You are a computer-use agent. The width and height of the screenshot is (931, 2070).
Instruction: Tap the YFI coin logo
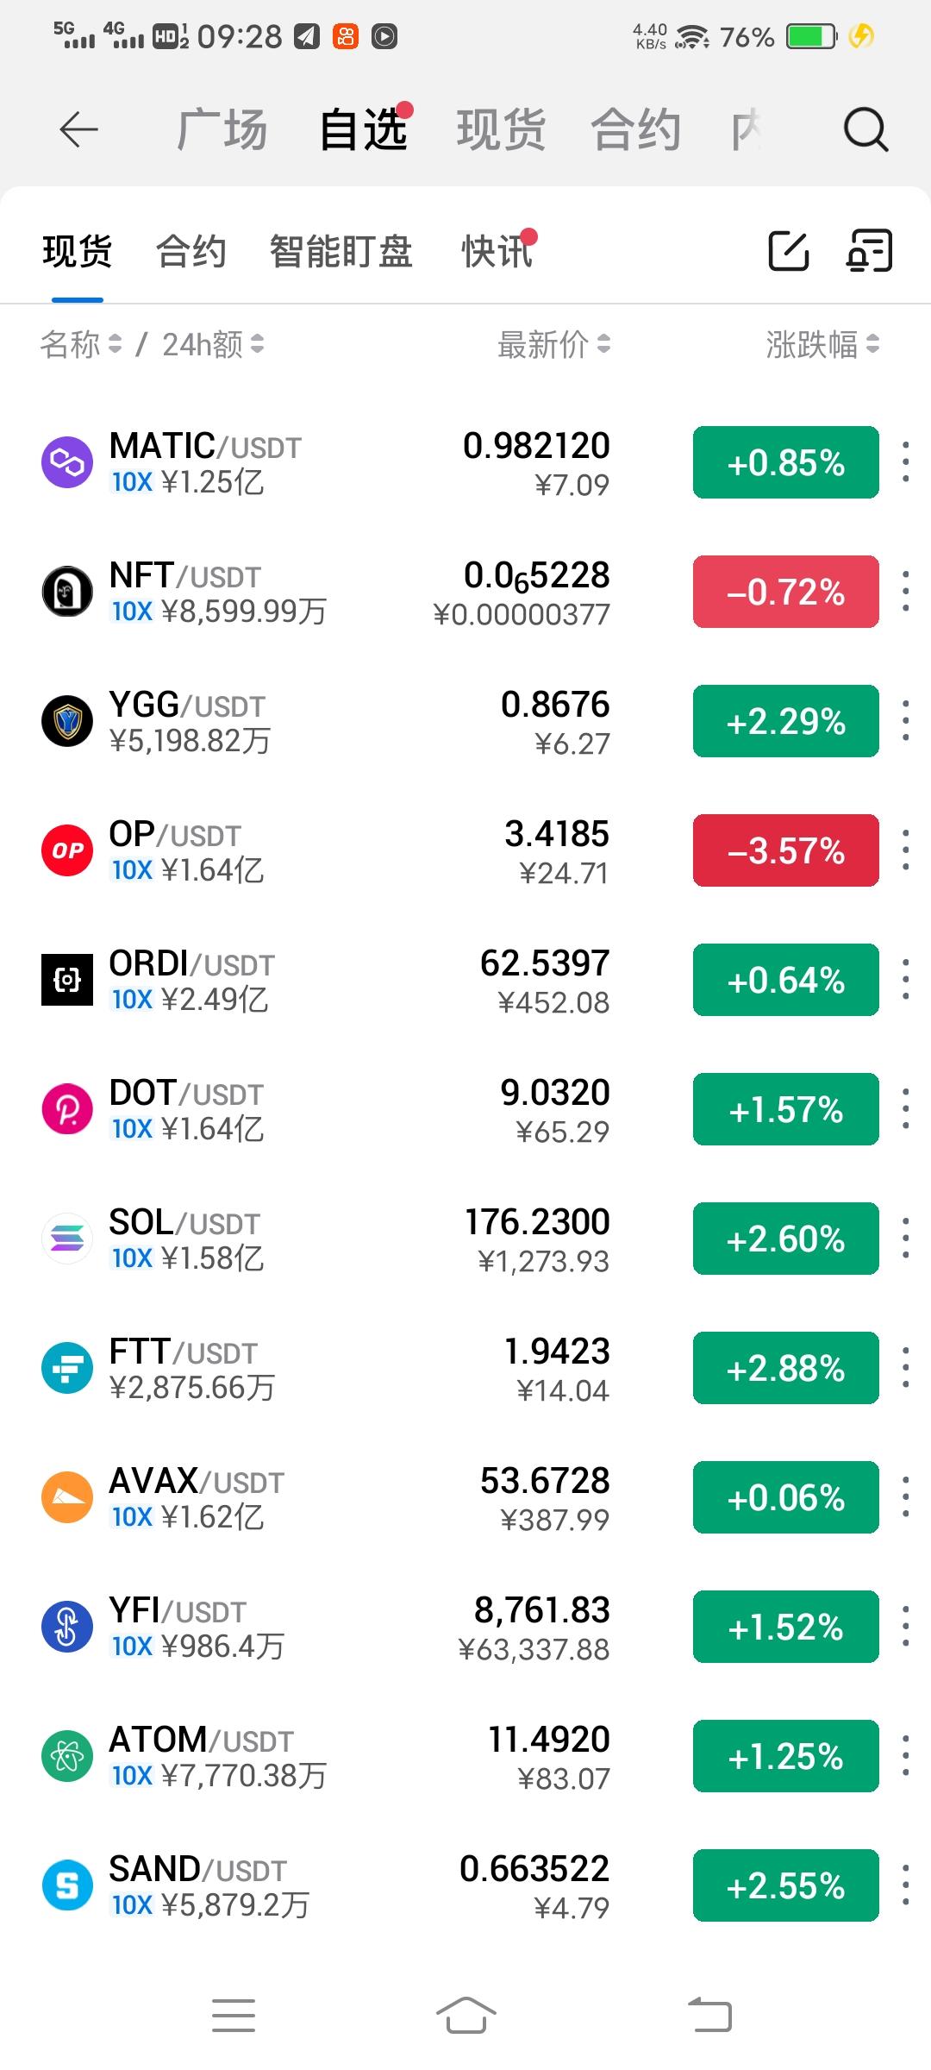67,1627
